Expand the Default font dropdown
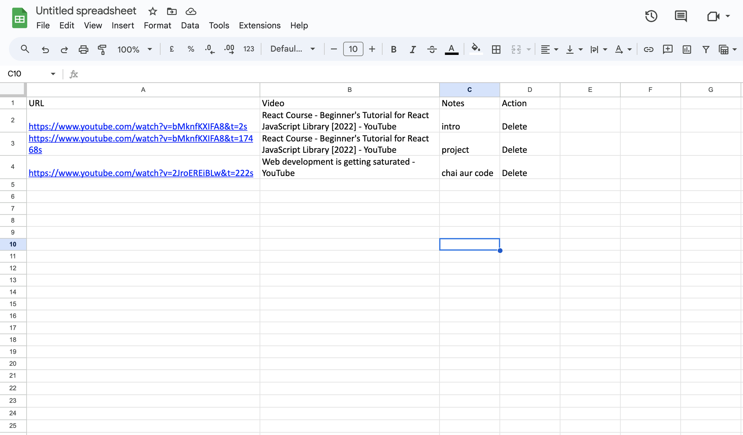The height and width of the screenshot is (435, 743). pyautogui.click(x=292, y=49)
